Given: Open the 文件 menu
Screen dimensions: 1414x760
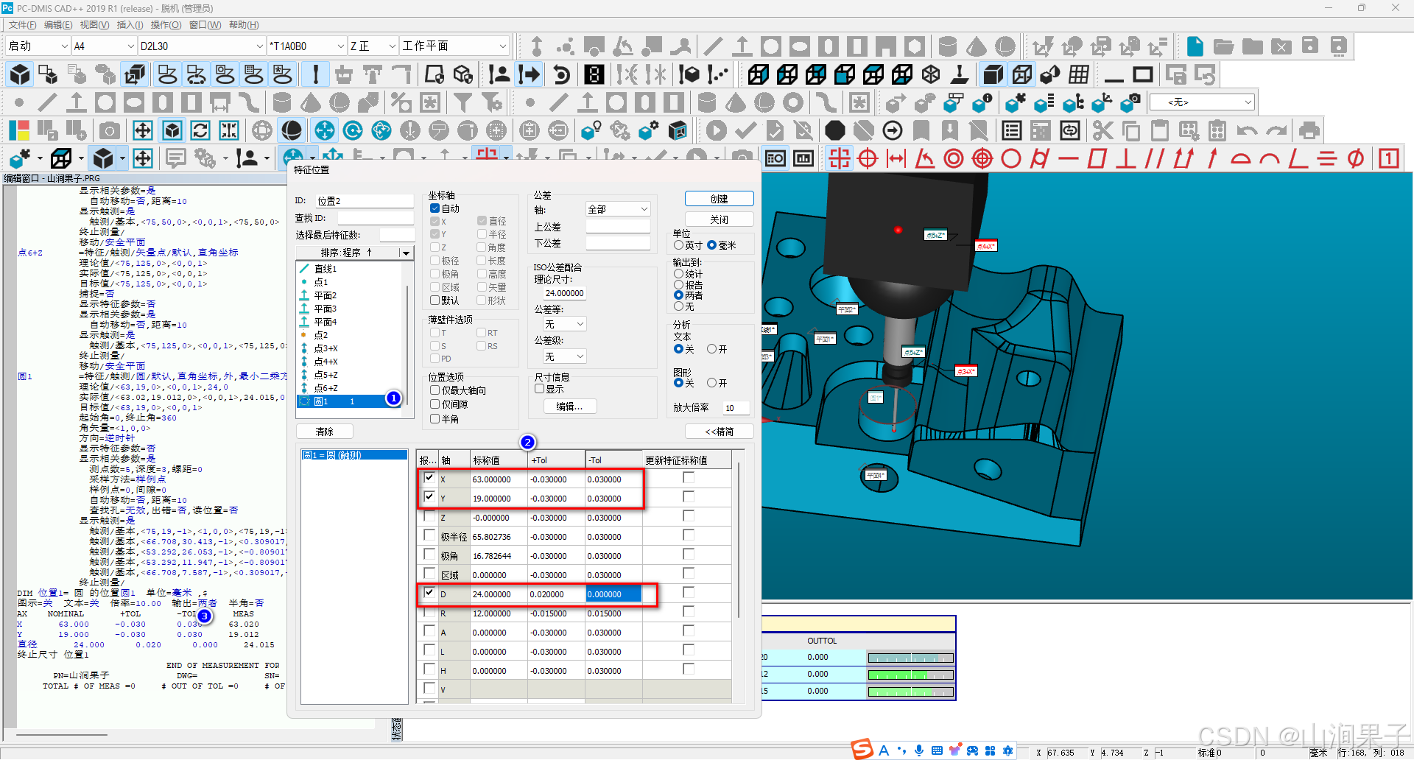Looking at the screenshot, I should tap(23, 25).
